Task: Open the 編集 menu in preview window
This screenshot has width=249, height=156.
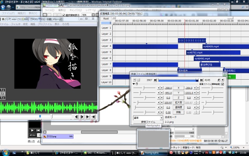Action: [33, 24]
